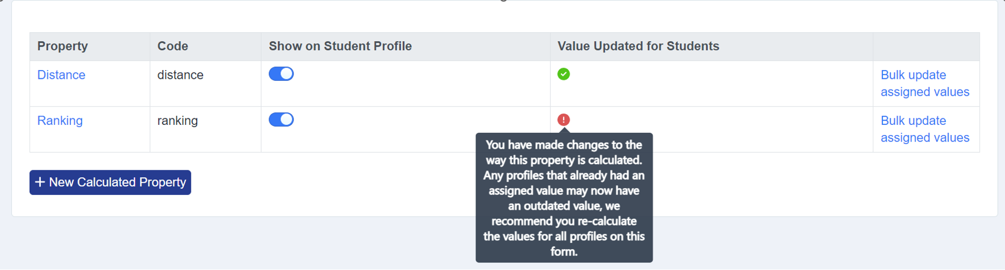
Task: Create a New Calculated Property
Action: pos(110,182)
